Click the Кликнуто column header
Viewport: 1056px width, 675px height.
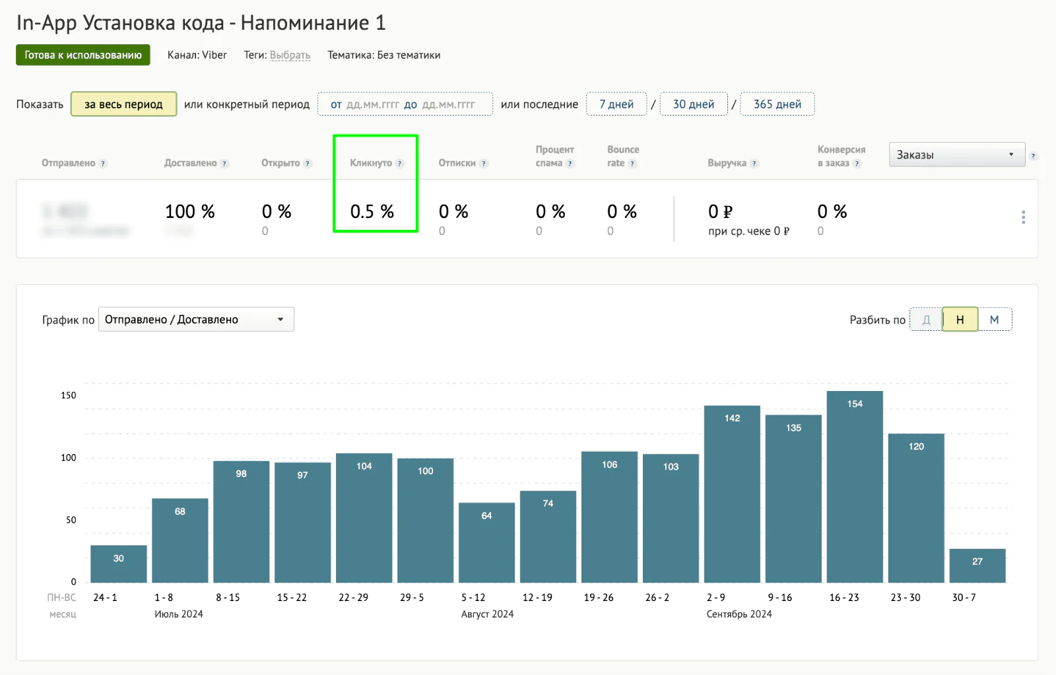(x=371, y=163)
